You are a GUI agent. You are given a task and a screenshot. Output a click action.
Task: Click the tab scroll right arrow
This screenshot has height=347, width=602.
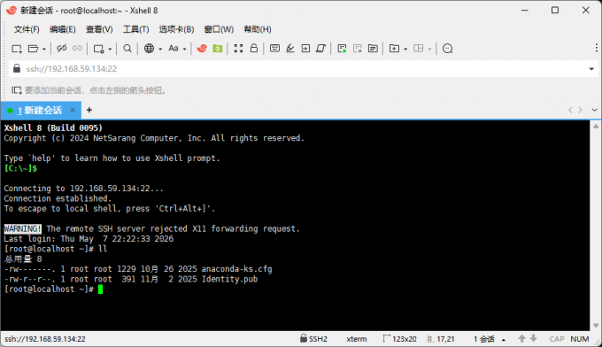580,110
